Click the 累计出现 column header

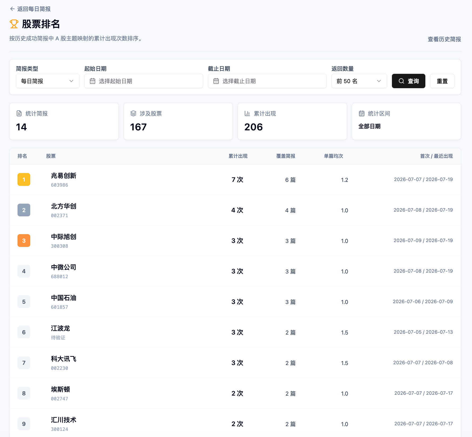click(x=238, y=156)
